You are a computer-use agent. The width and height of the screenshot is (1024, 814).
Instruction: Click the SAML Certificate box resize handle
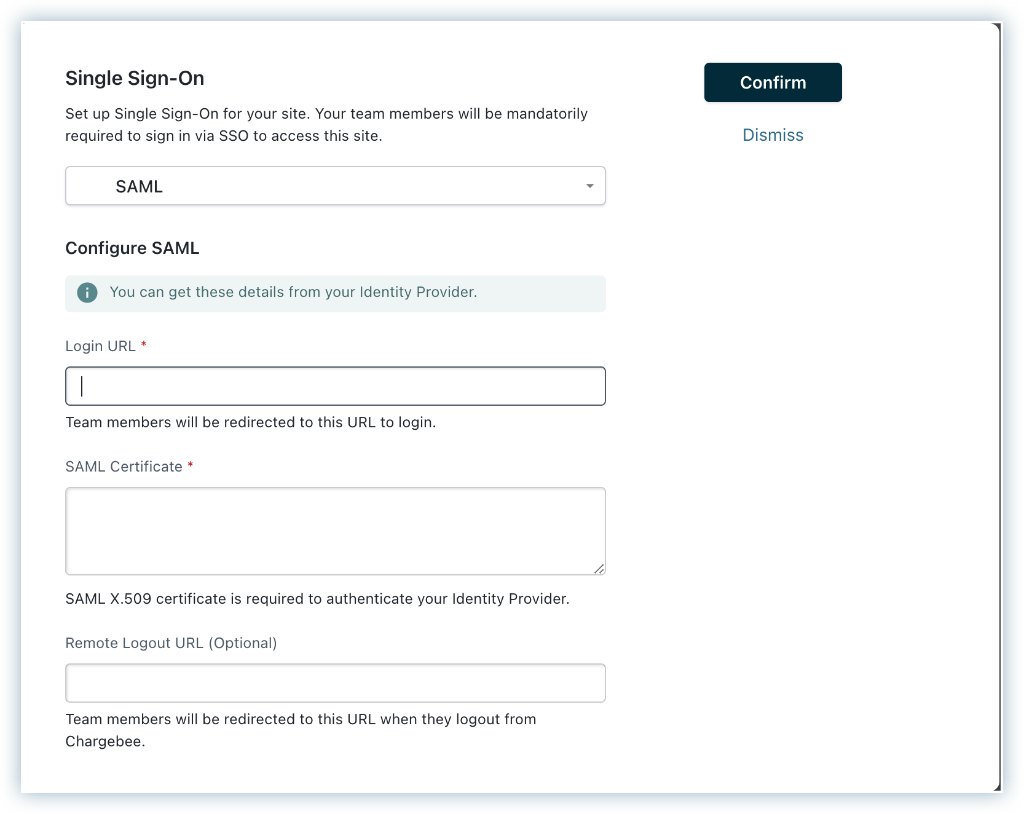pyautogui.click(x=599, y=569)
